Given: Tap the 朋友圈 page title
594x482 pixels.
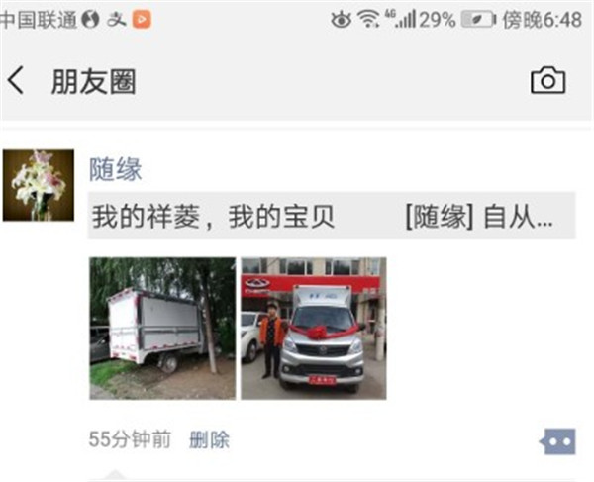Looking at the screenshot, I should click(x=94, y=81).
